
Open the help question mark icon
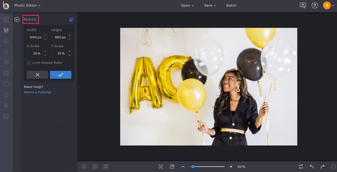[x=315, y=5]
